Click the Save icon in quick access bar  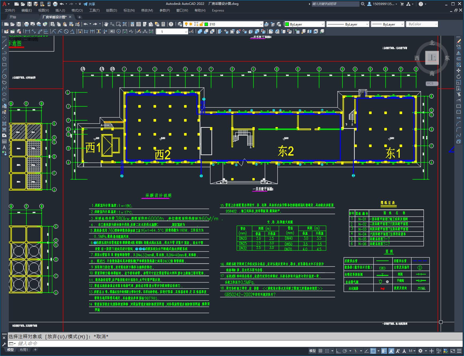point(29,4)
